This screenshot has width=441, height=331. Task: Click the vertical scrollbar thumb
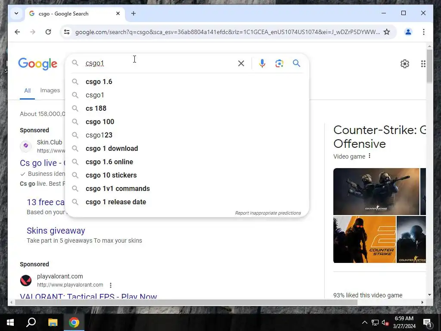tap(429, 66)
